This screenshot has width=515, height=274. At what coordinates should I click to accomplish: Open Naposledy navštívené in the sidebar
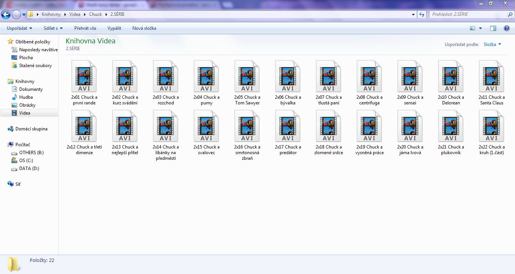pyautogui.click(x=35, y=50)
